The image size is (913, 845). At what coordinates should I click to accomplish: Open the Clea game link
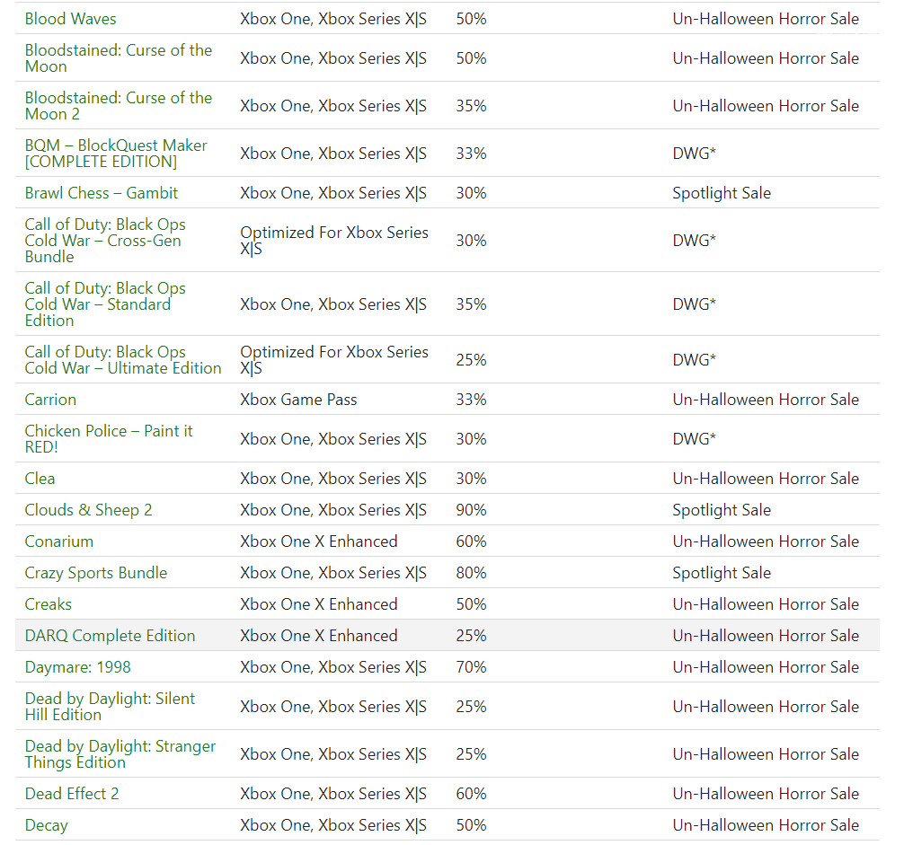(x=40, y=479)
